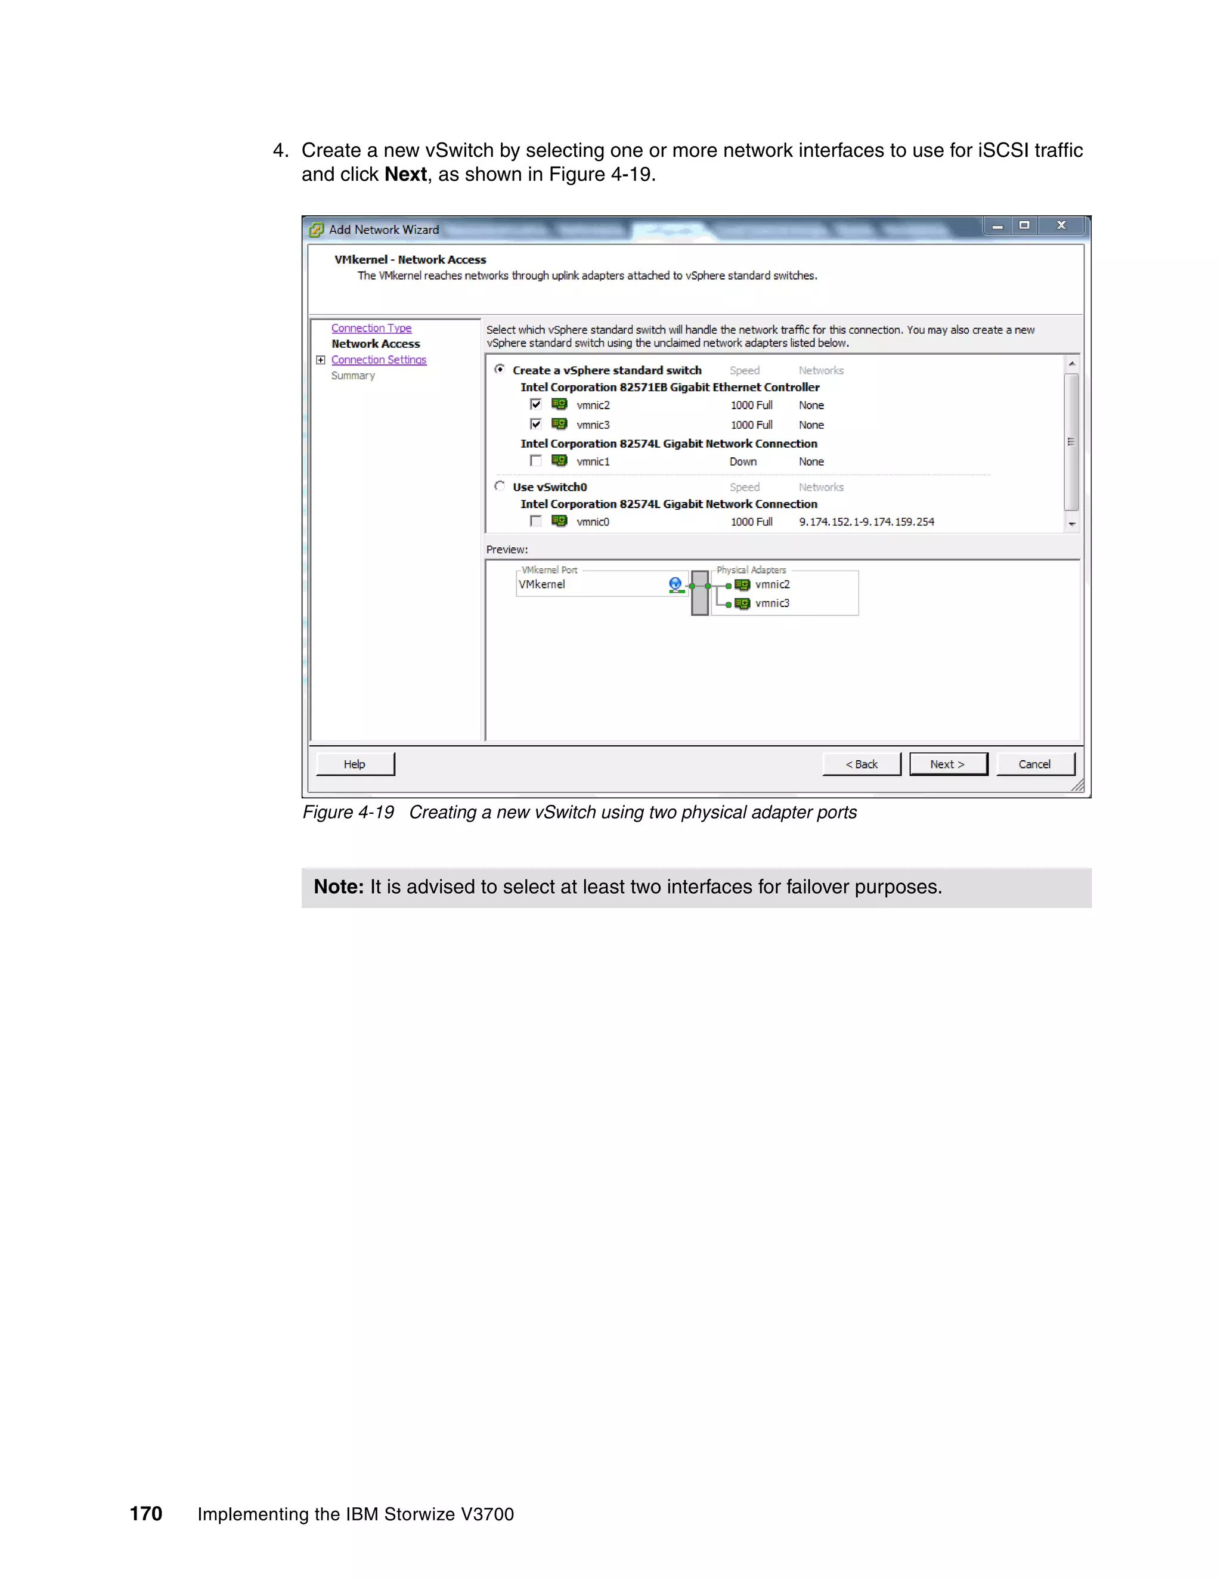The width and height of the screenshot is (1221, 1580).
Task: Open the Connection Type step link
Action: pyautogui.click(x=371, y=328)
